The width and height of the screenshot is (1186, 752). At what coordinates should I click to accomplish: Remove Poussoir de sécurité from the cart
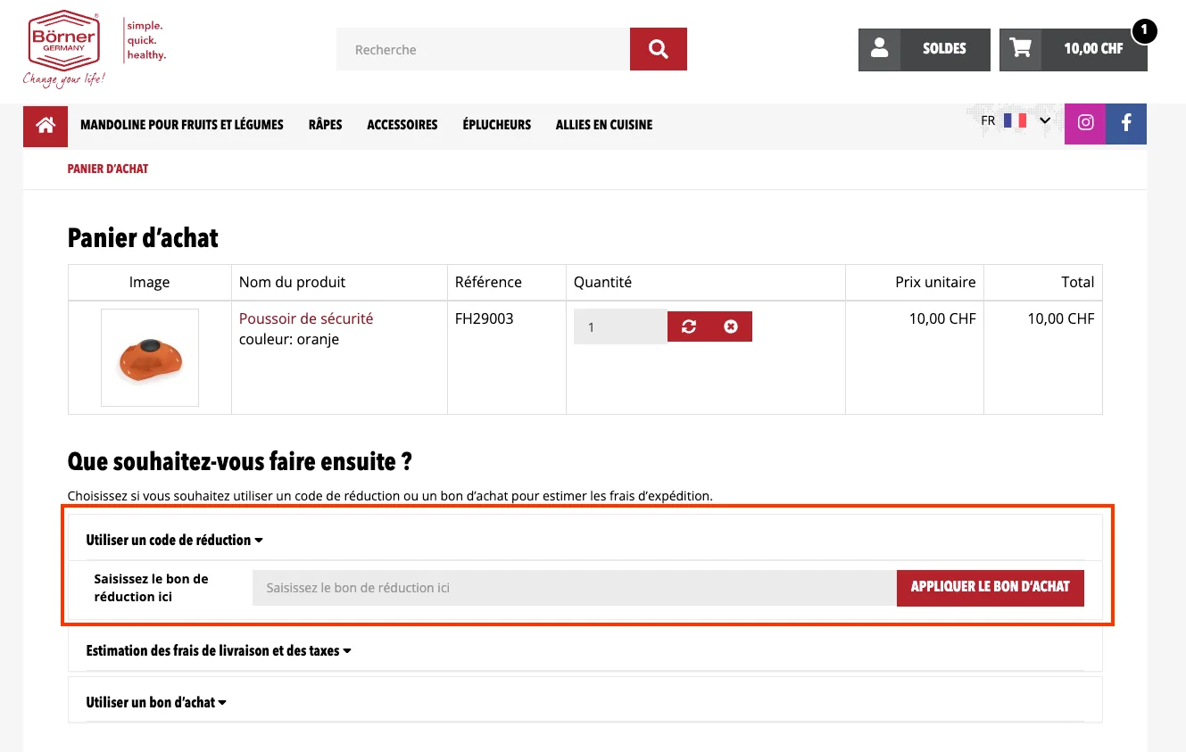pos(731,326)
